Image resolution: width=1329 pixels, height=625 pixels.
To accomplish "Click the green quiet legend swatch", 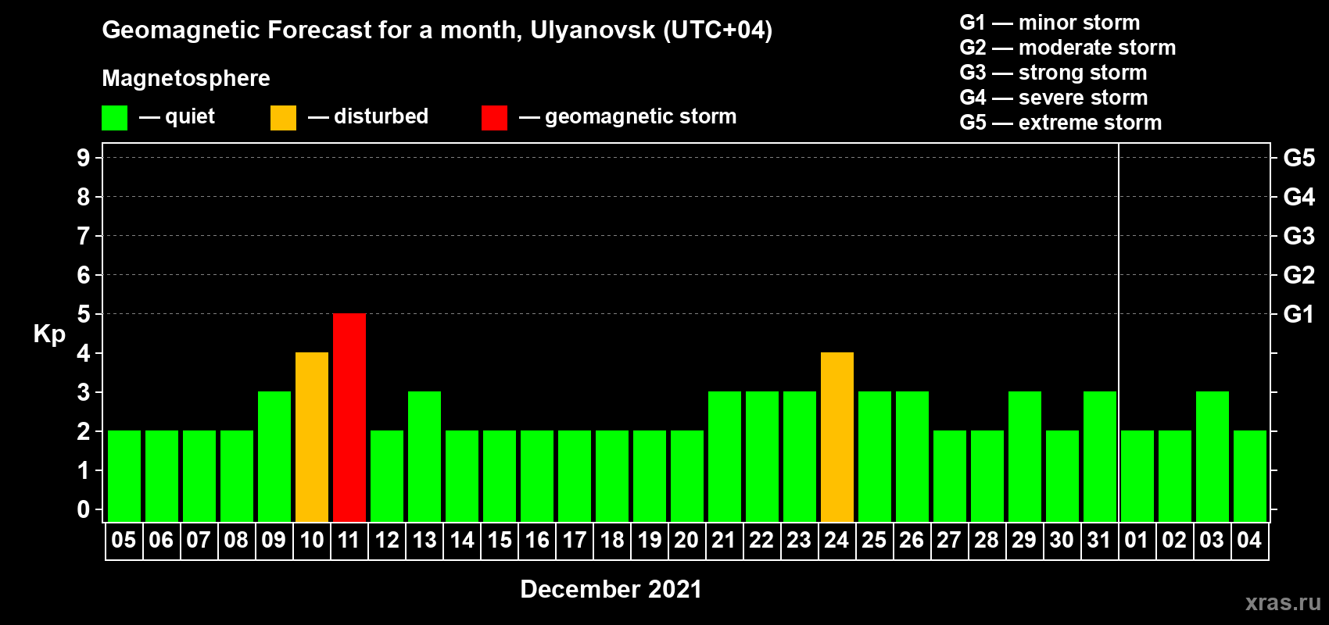I will pos(115,118).
